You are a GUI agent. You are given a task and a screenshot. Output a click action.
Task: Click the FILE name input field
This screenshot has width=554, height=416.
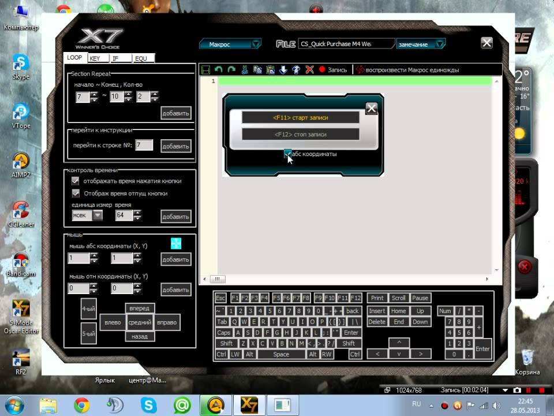point(346,44)
